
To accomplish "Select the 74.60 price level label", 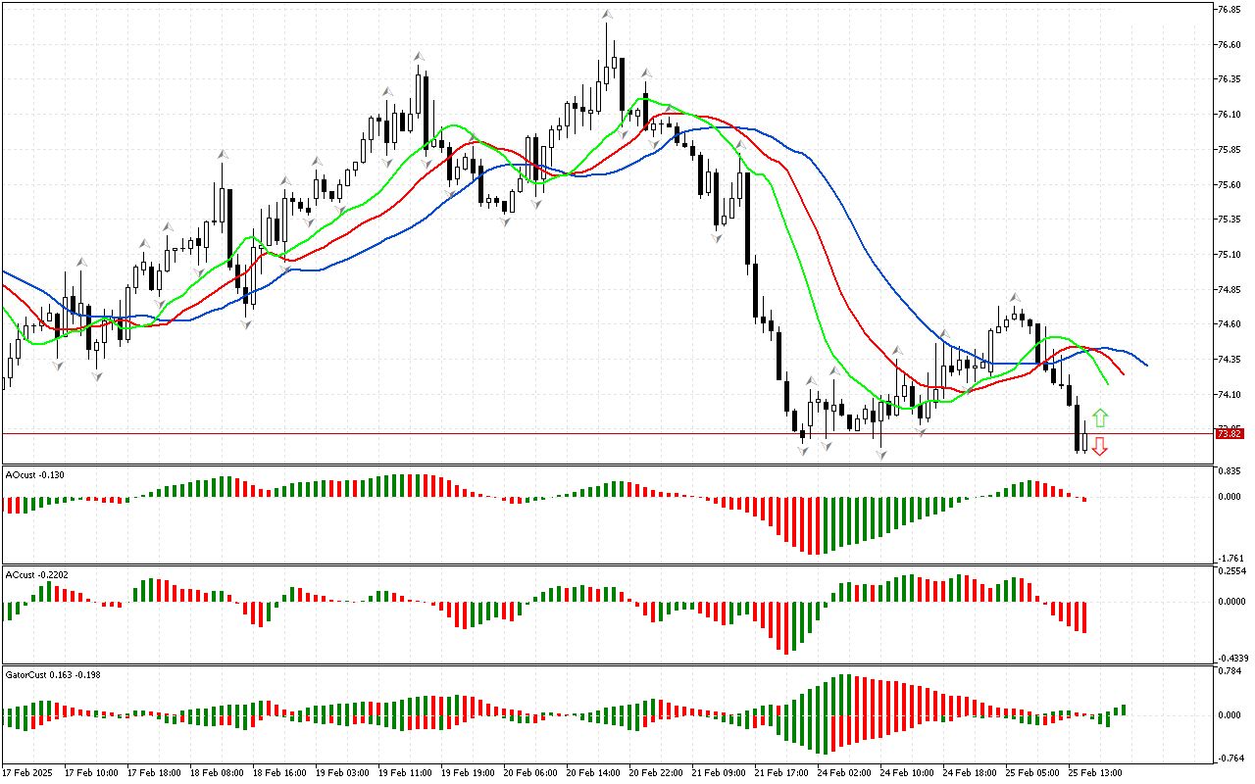I will coord(1230,324).
